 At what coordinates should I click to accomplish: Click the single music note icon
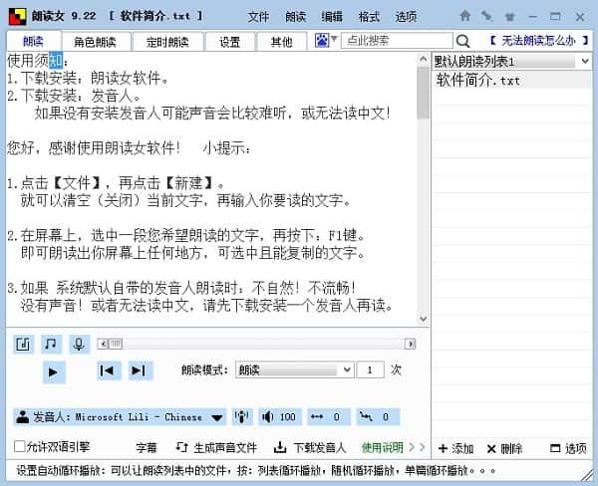click(x=51, y=344)
